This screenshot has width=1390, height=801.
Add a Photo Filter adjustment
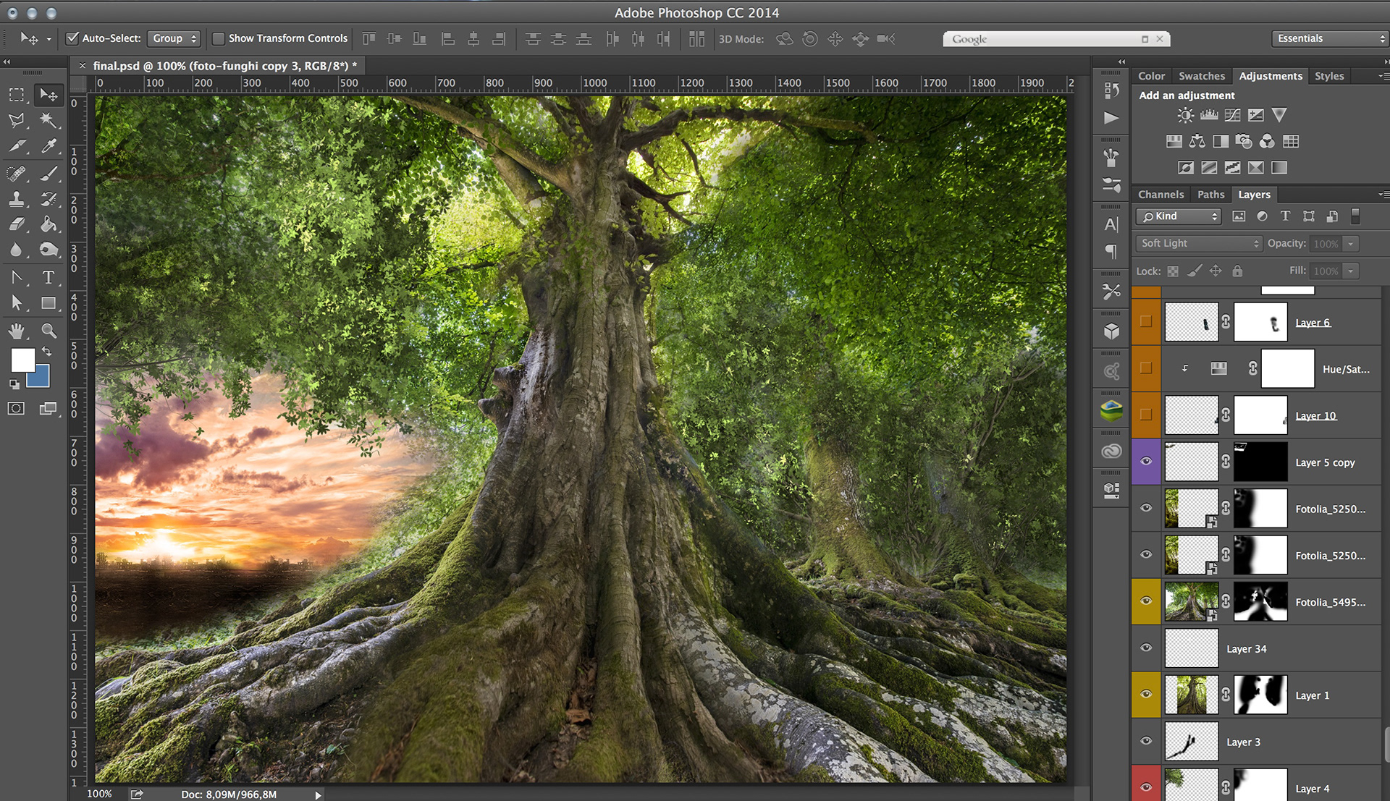point(1244,141)
